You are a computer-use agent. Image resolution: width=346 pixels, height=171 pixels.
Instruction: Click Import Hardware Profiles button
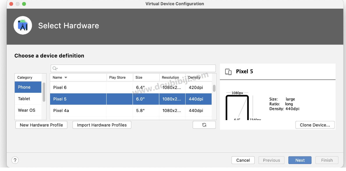click(x=102, y=125)
